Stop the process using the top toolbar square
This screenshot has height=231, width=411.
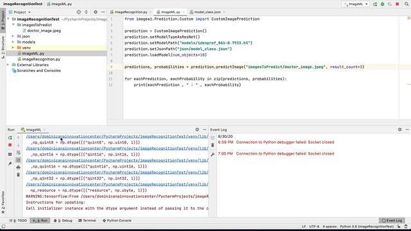398,4
